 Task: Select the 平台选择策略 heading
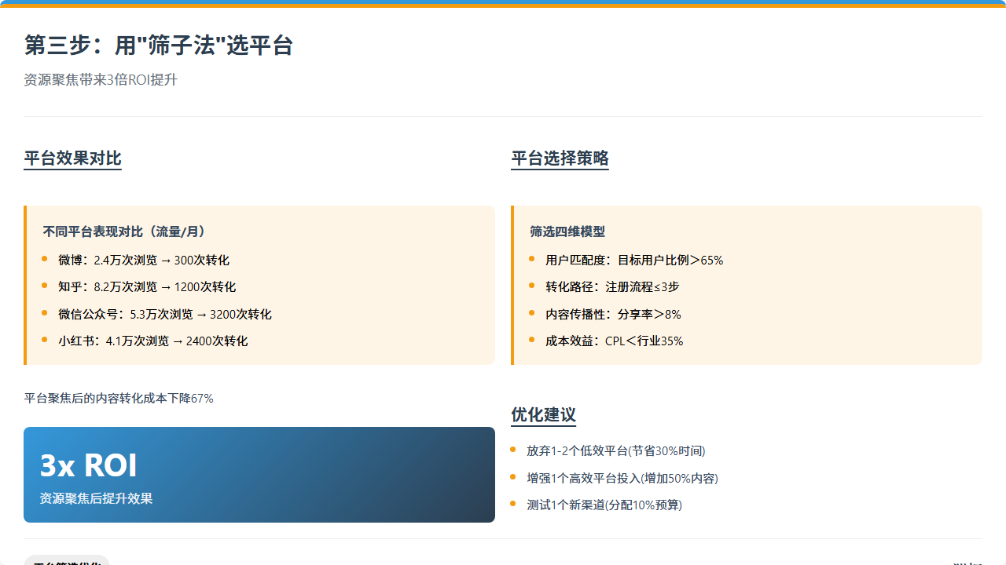point(560,159)
